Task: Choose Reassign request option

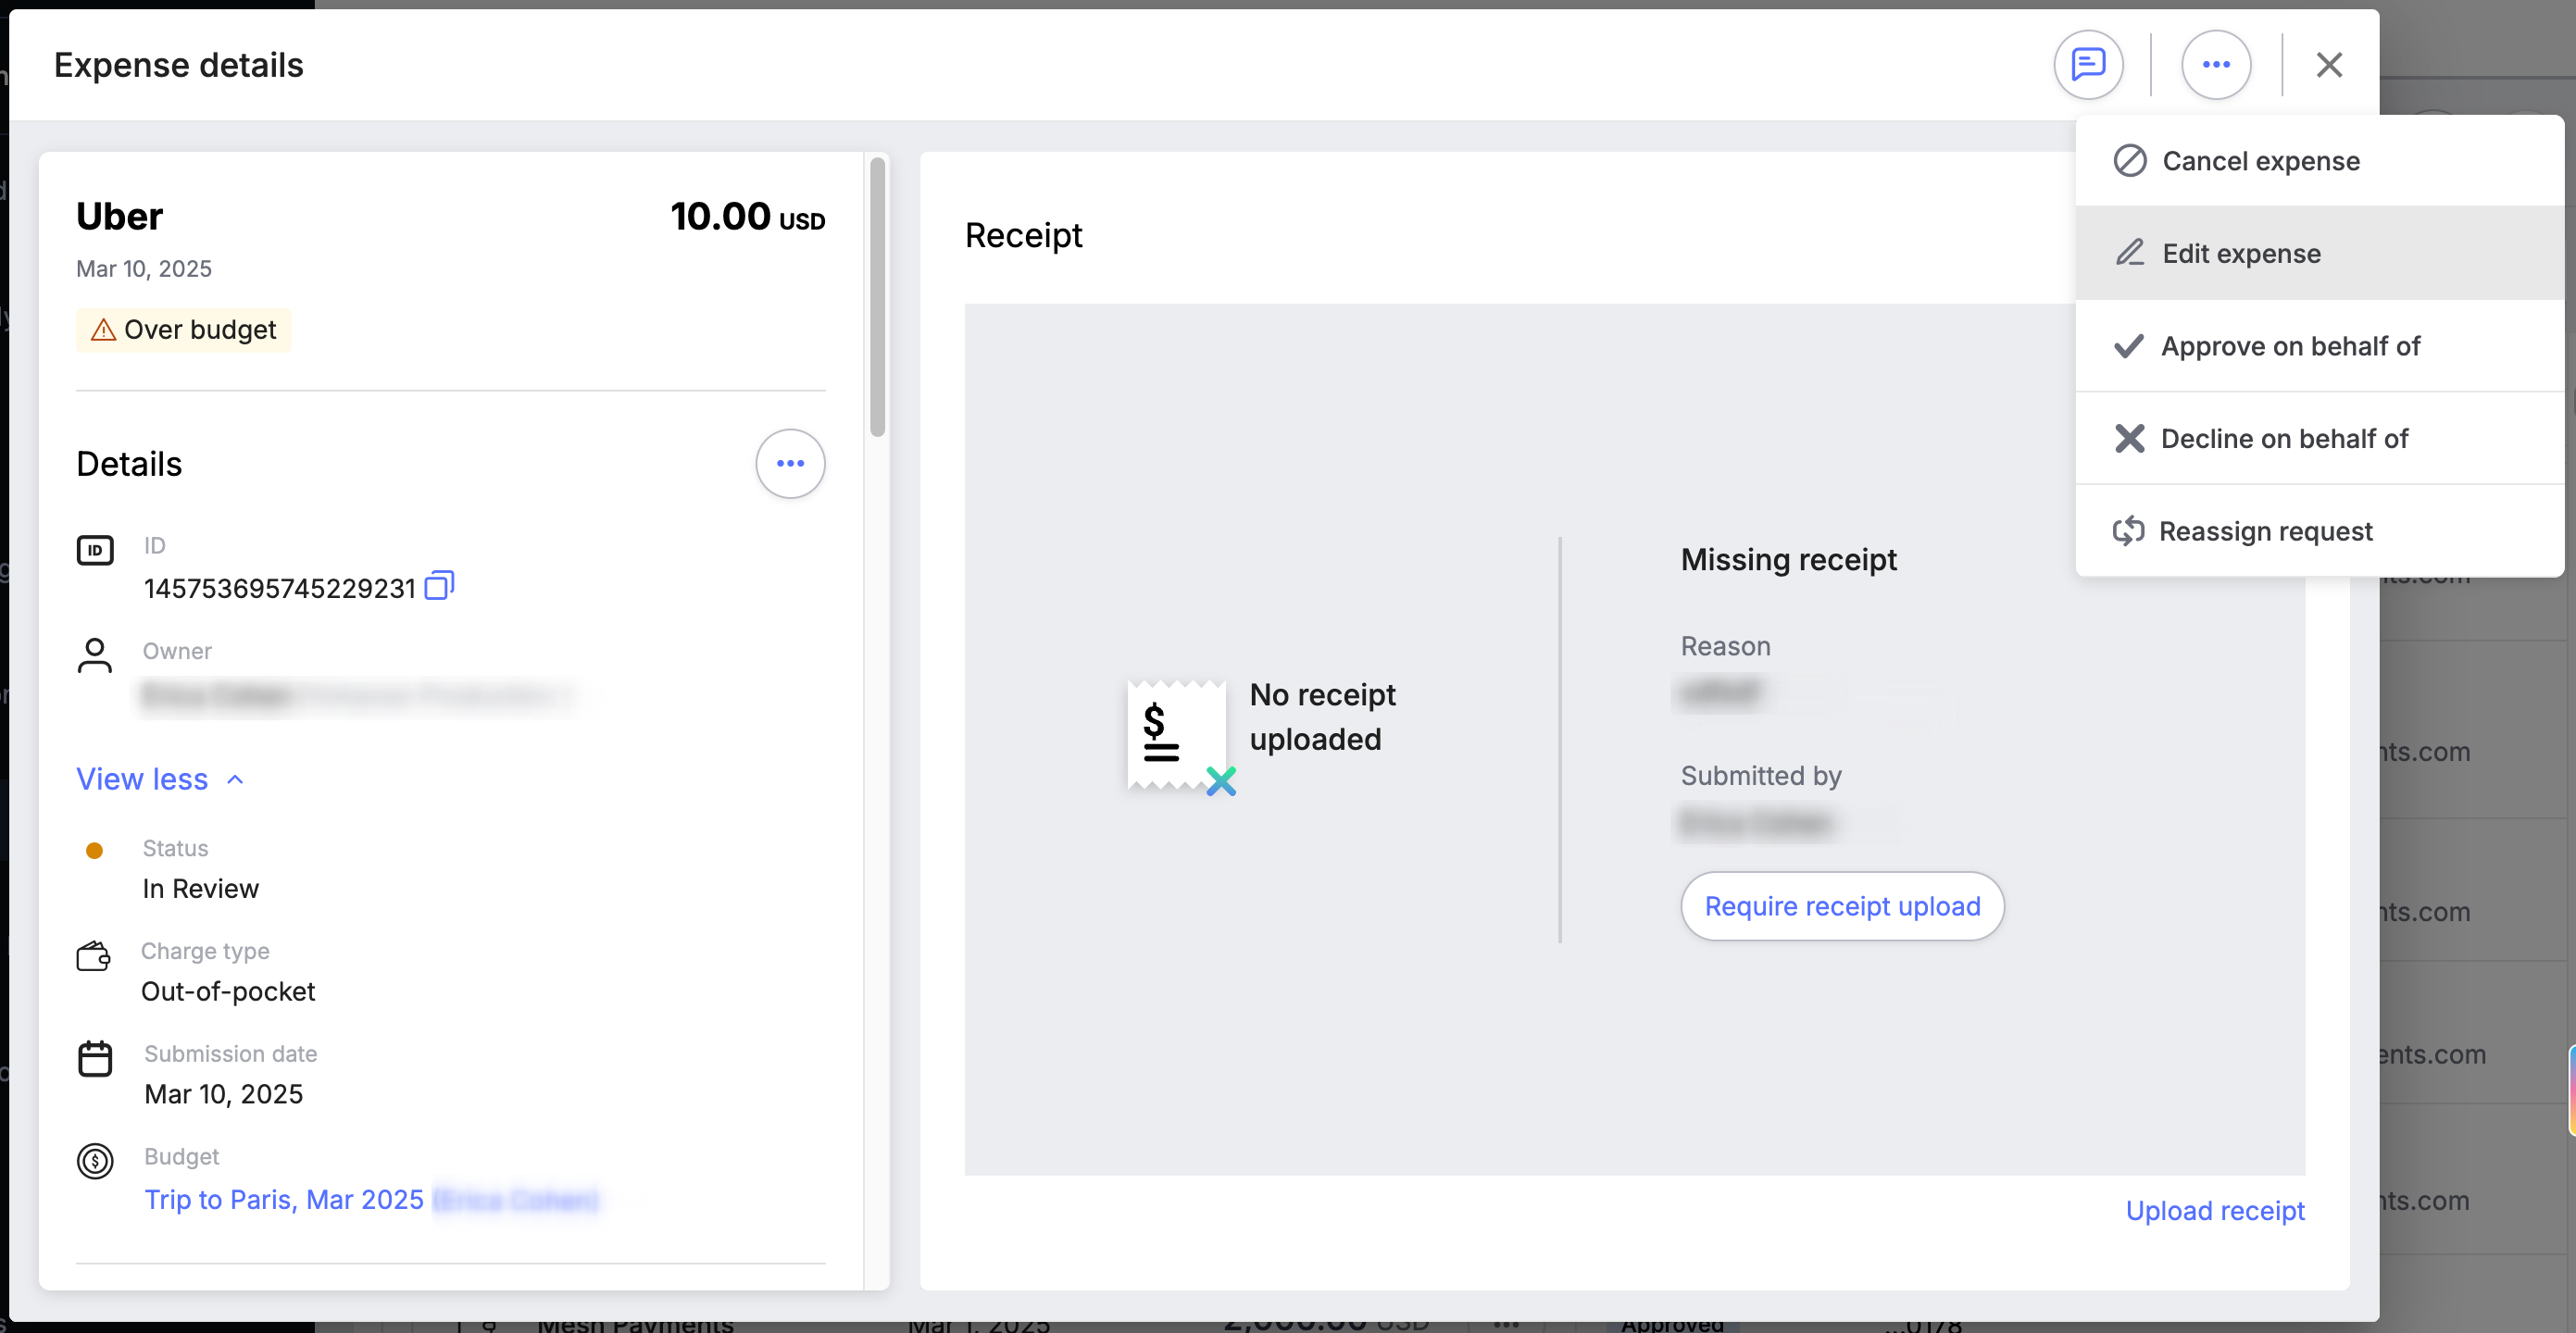Action: (x=2319, y=531)
